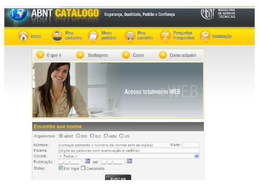Open Meus pedidos menu item

109,36
